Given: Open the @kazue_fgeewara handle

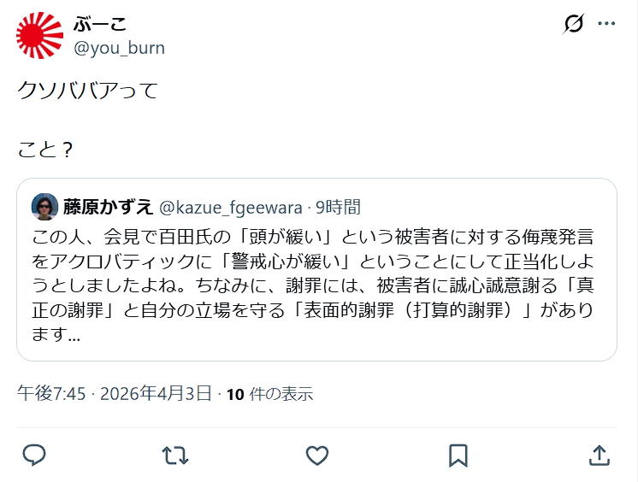Looking at the screenshot, I should coord(231,207).
